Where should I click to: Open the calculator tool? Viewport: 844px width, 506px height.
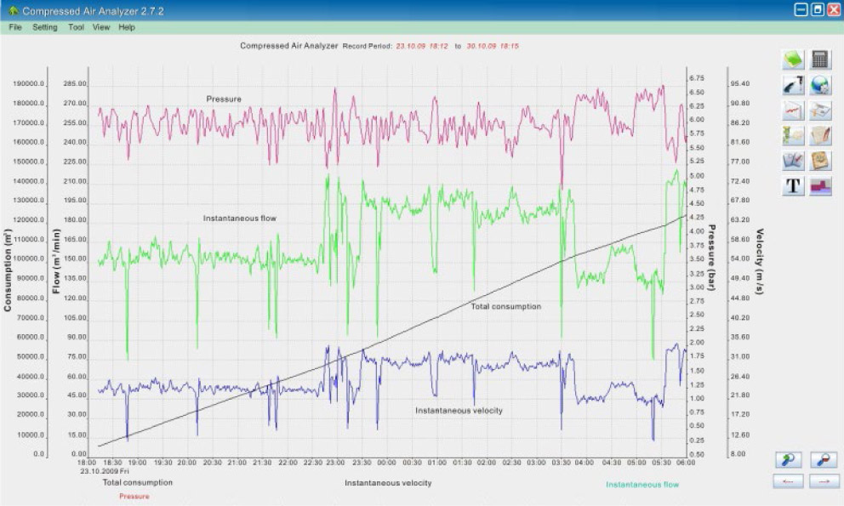pyautogui.click(x=821, y=59)
